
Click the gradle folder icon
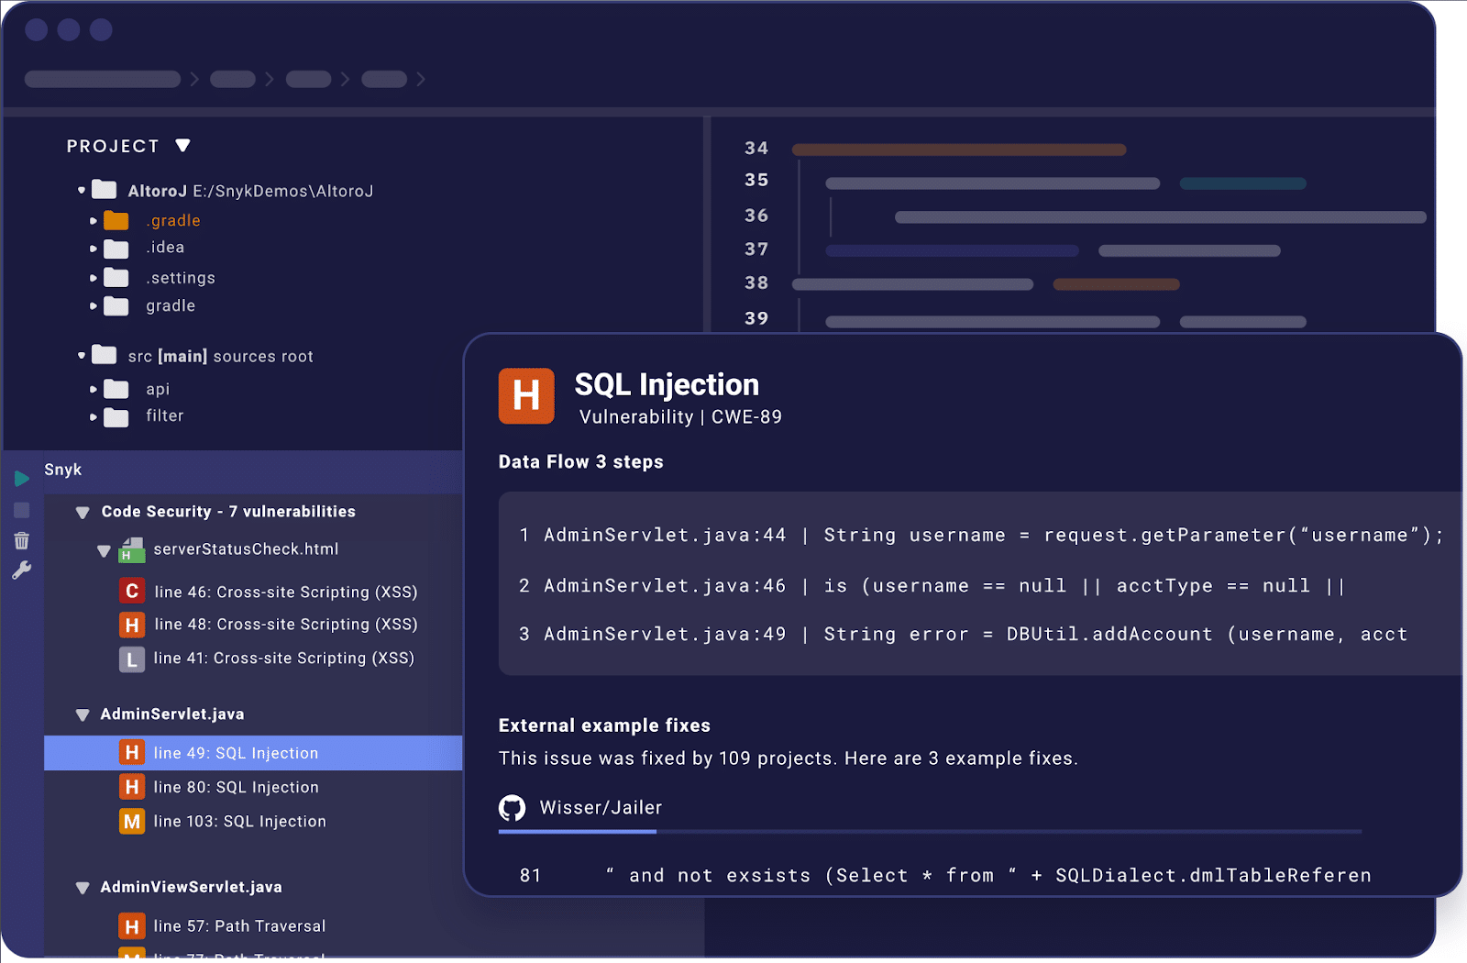pos(116,305)
